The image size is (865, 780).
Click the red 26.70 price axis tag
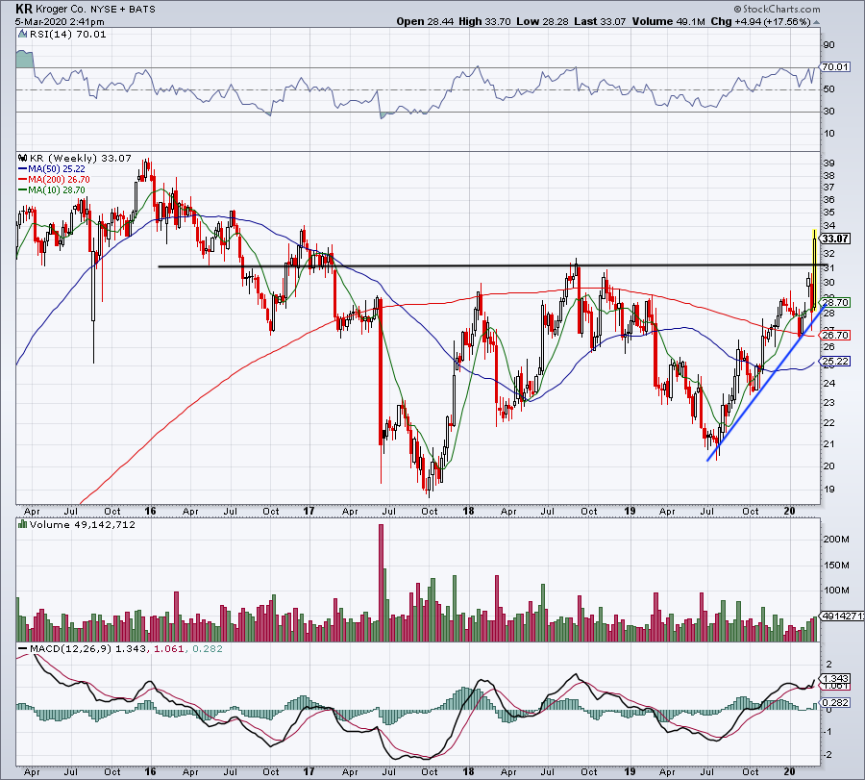tap(835, 335)
